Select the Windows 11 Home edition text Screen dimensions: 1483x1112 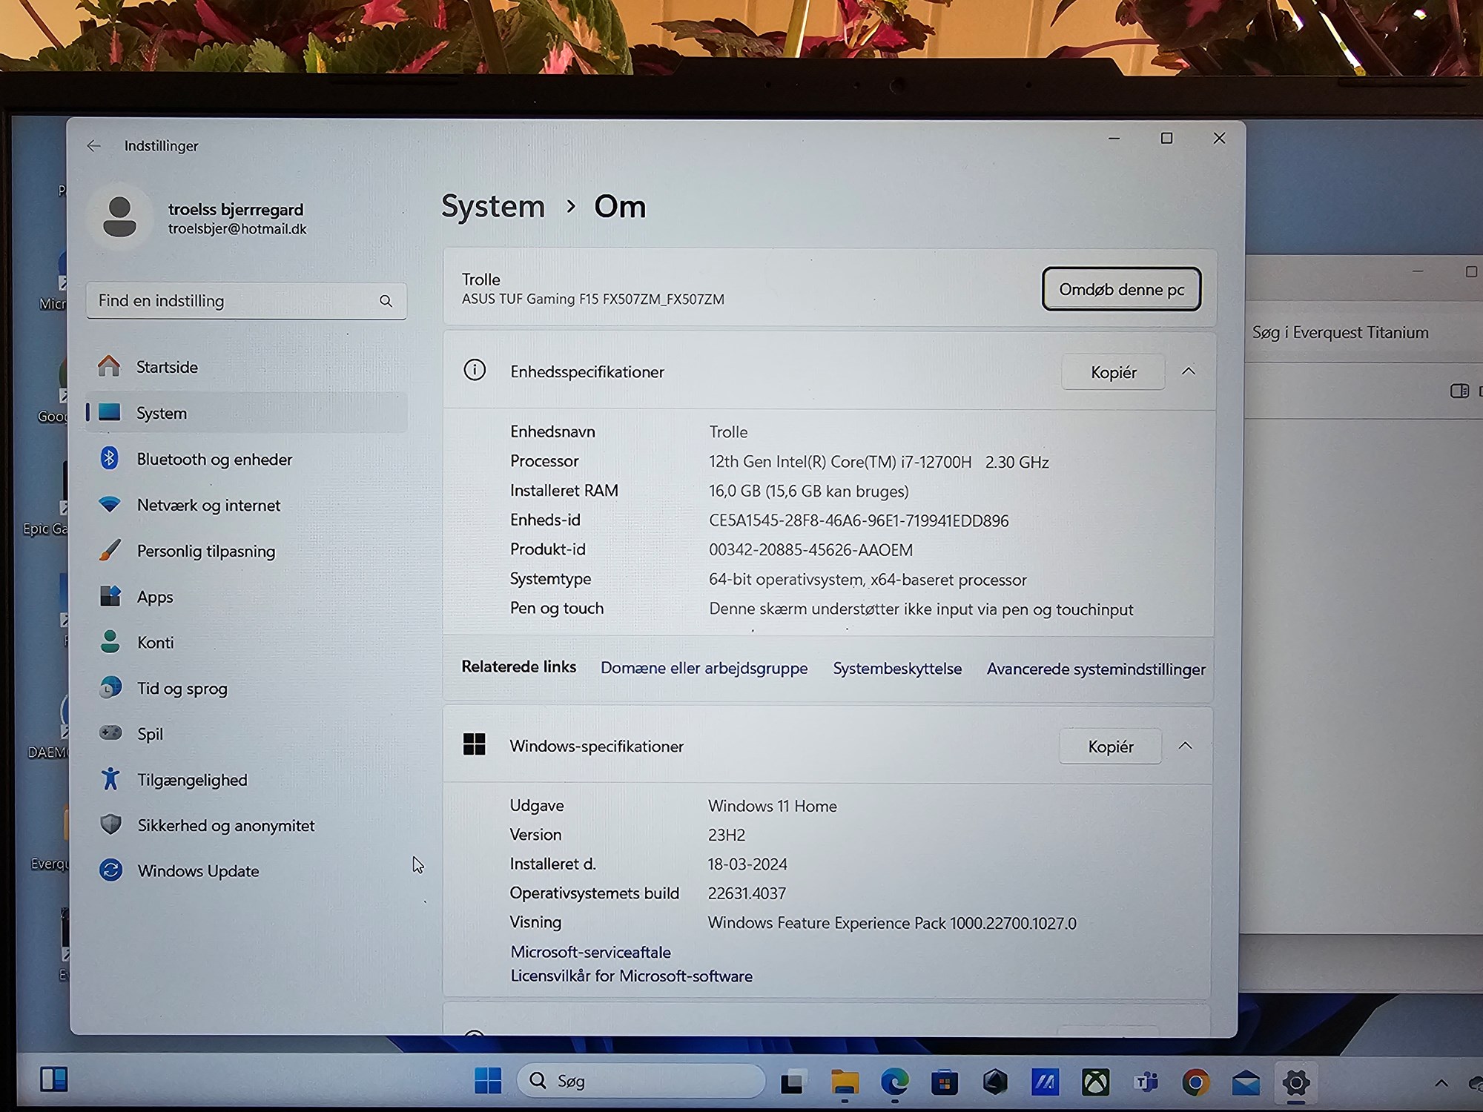772,806
